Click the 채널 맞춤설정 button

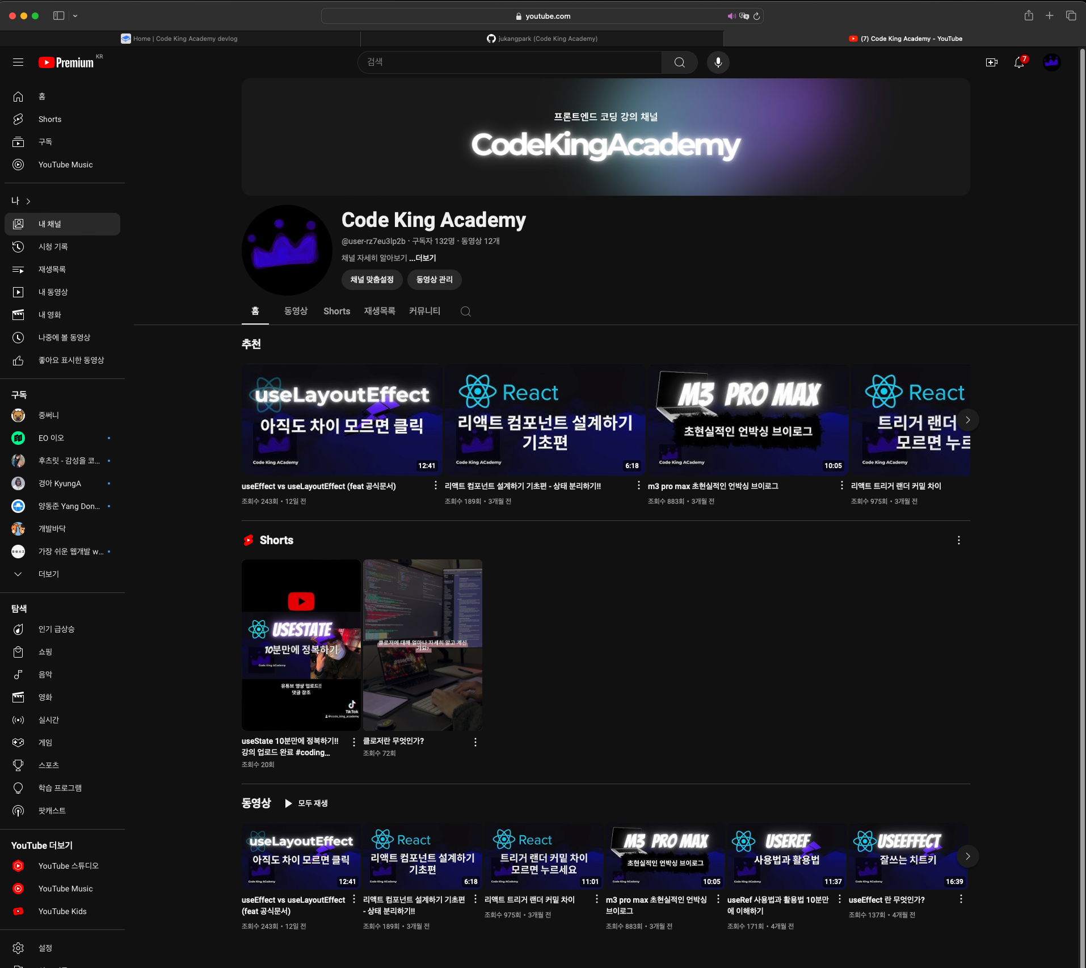click(372, 280)
